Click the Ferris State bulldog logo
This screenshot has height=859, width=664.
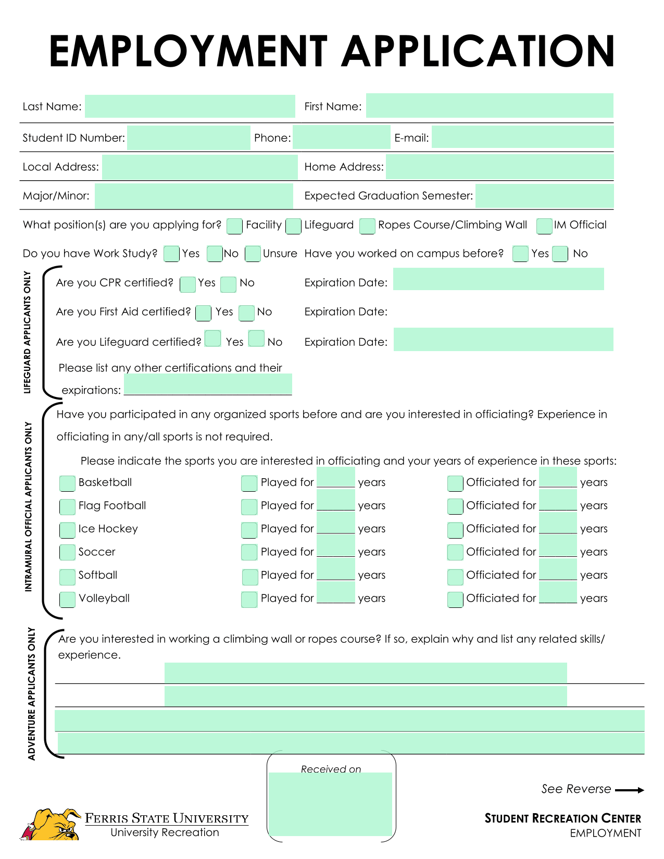(51, 824)
